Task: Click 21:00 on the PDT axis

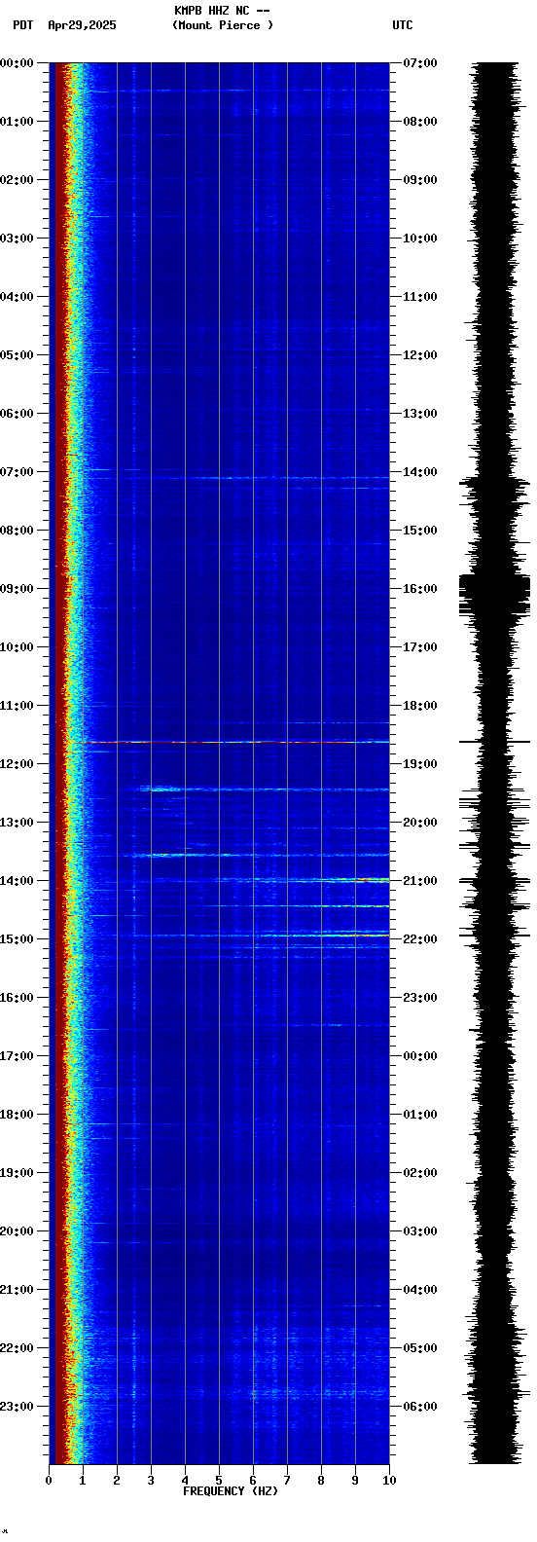Action: click(17, 1290)
